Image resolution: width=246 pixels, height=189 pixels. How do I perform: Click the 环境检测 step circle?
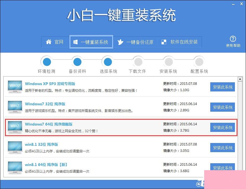pos(47,62)
